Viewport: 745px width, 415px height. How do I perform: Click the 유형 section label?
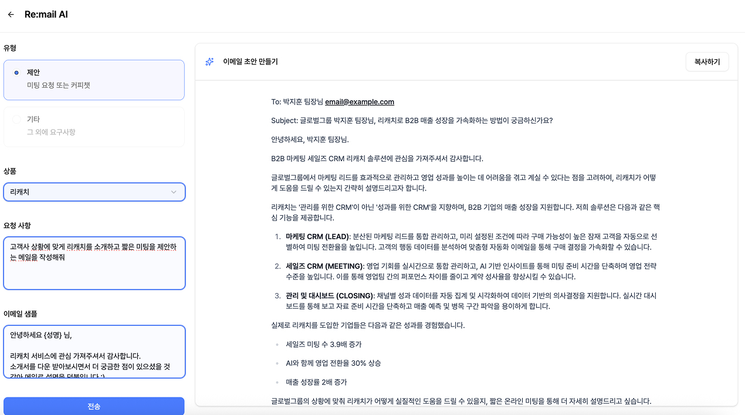(10, 48)
